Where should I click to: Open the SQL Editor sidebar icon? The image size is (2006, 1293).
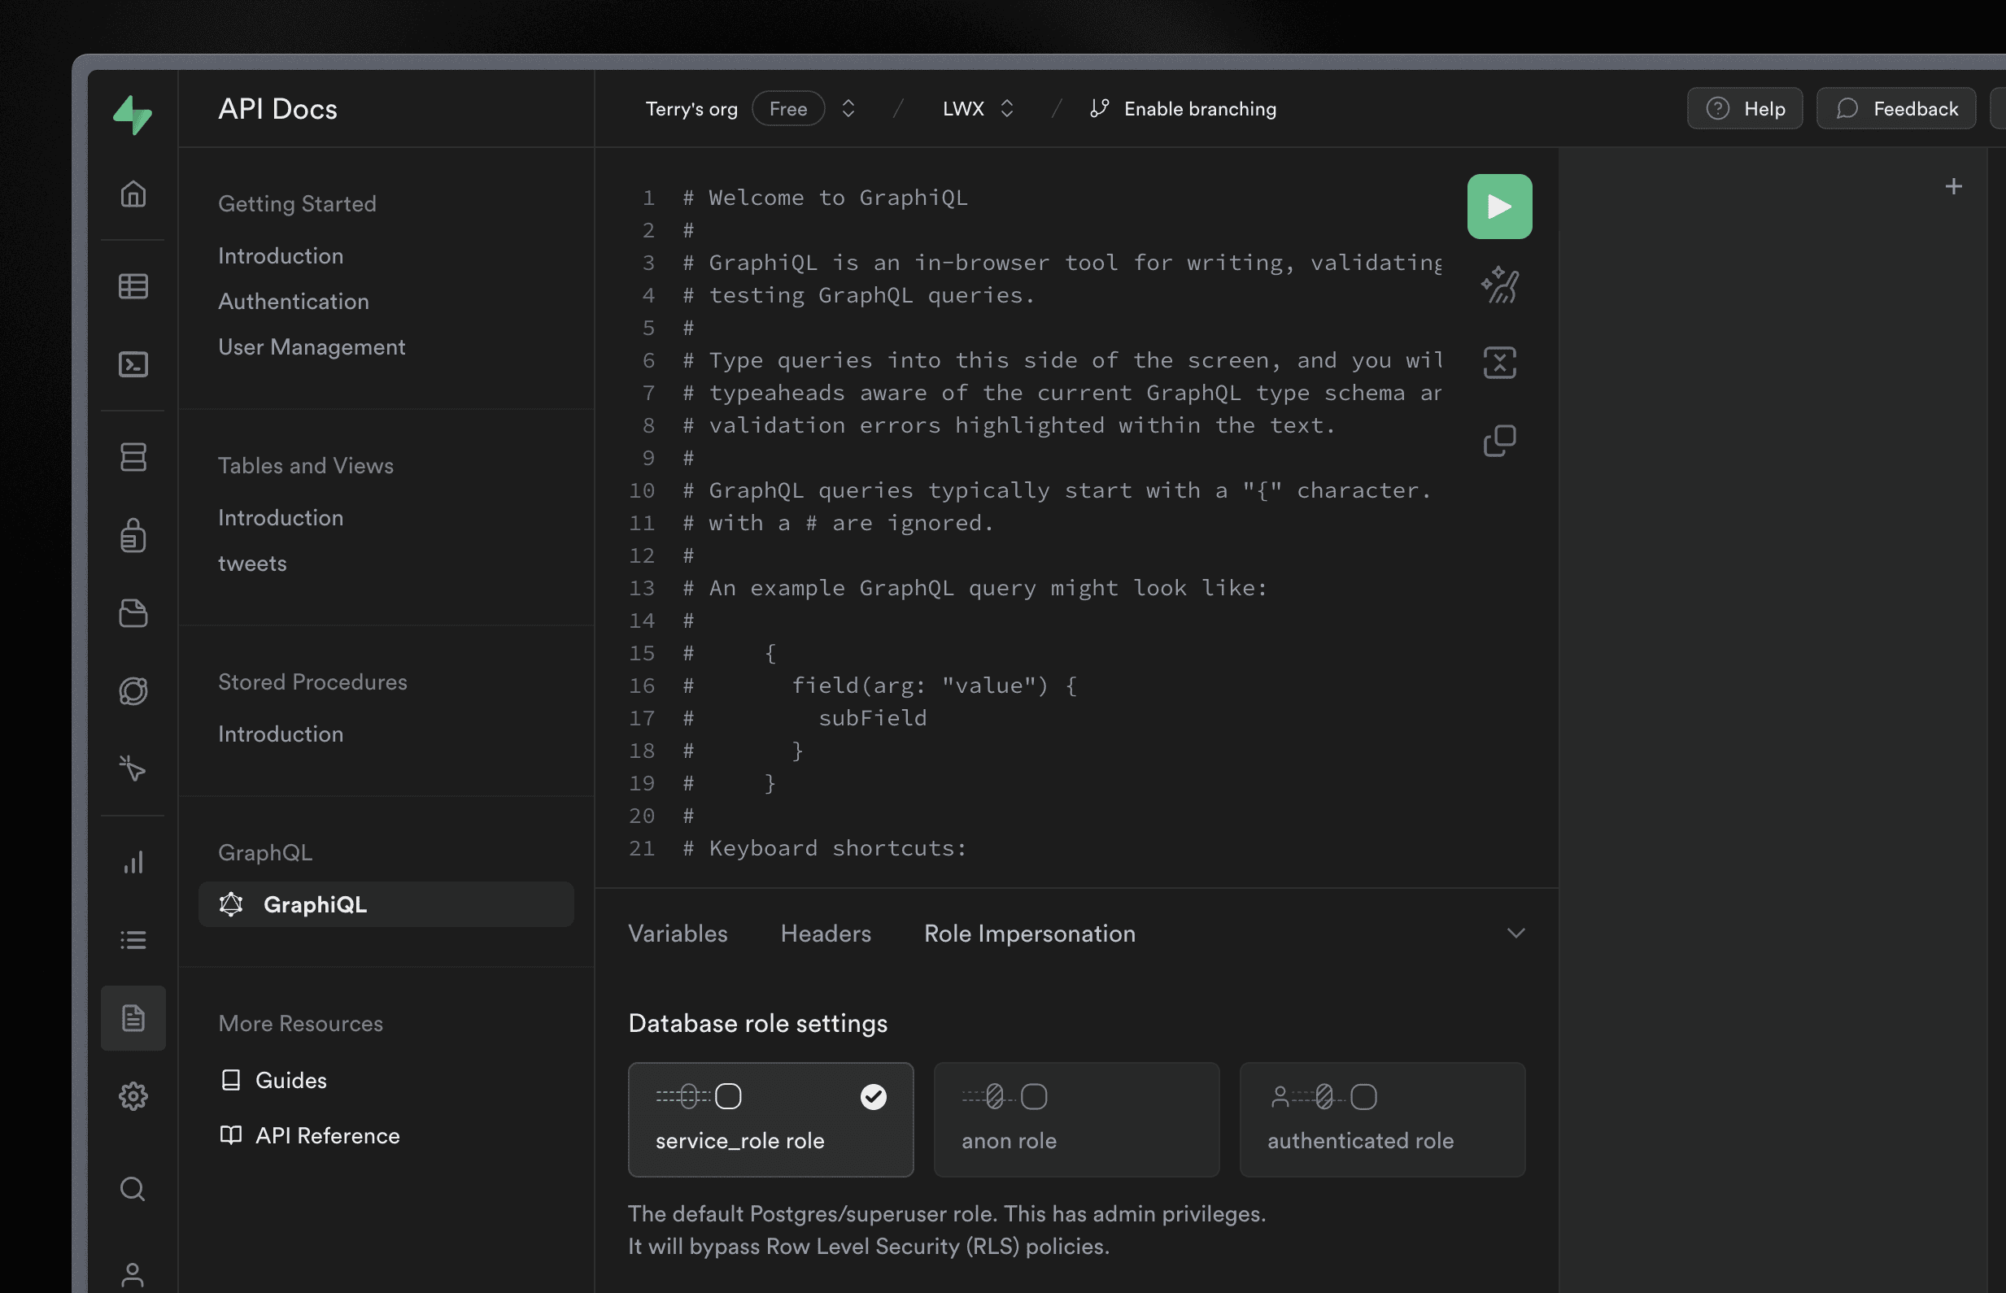click(x=133, y=364)
